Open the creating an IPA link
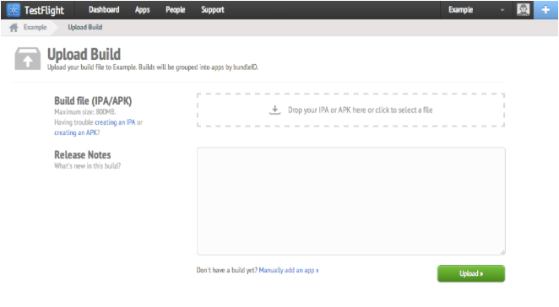 (115, 122)
